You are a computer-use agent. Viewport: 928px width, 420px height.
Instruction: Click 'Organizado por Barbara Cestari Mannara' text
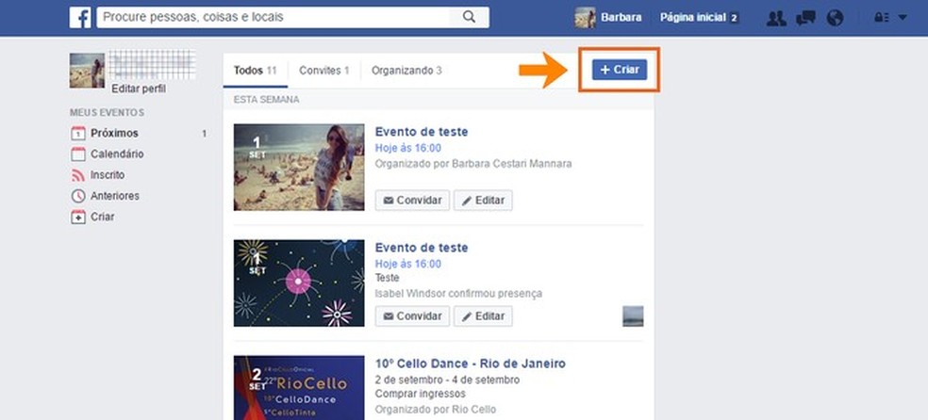click(473, 164)
